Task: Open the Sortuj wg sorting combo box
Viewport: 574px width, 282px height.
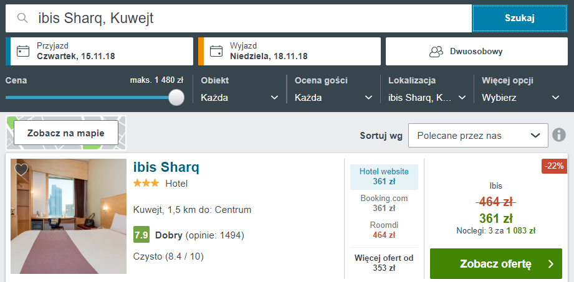Action: point(477,135)
